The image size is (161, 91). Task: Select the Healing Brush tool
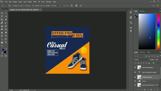[2, 23]
